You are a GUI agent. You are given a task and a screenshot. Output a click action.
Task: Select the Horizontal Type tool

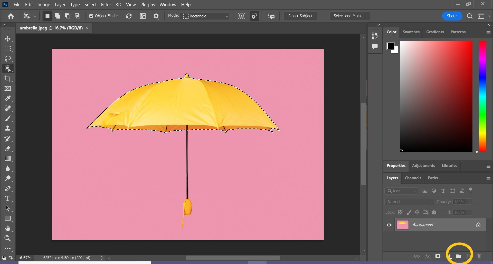[x=8, y=199]
